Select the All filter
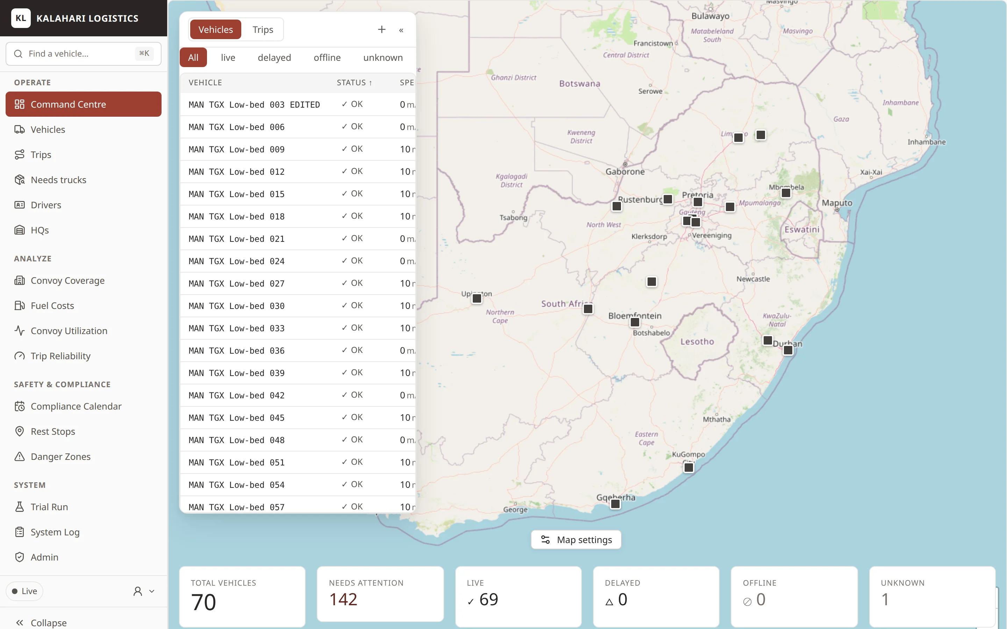This screenshot has width=1007, height=629. tap(193, 57)
